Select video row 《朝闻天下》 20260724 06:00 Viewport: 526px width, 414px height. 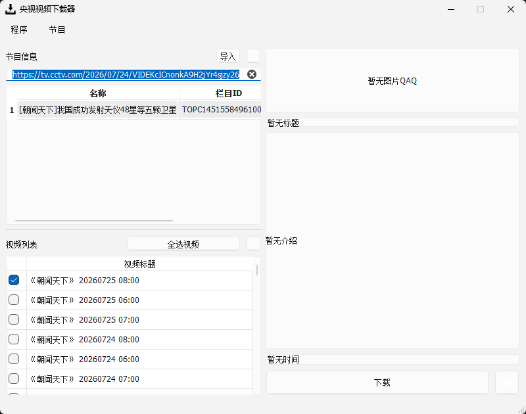(x=139, y=359)
